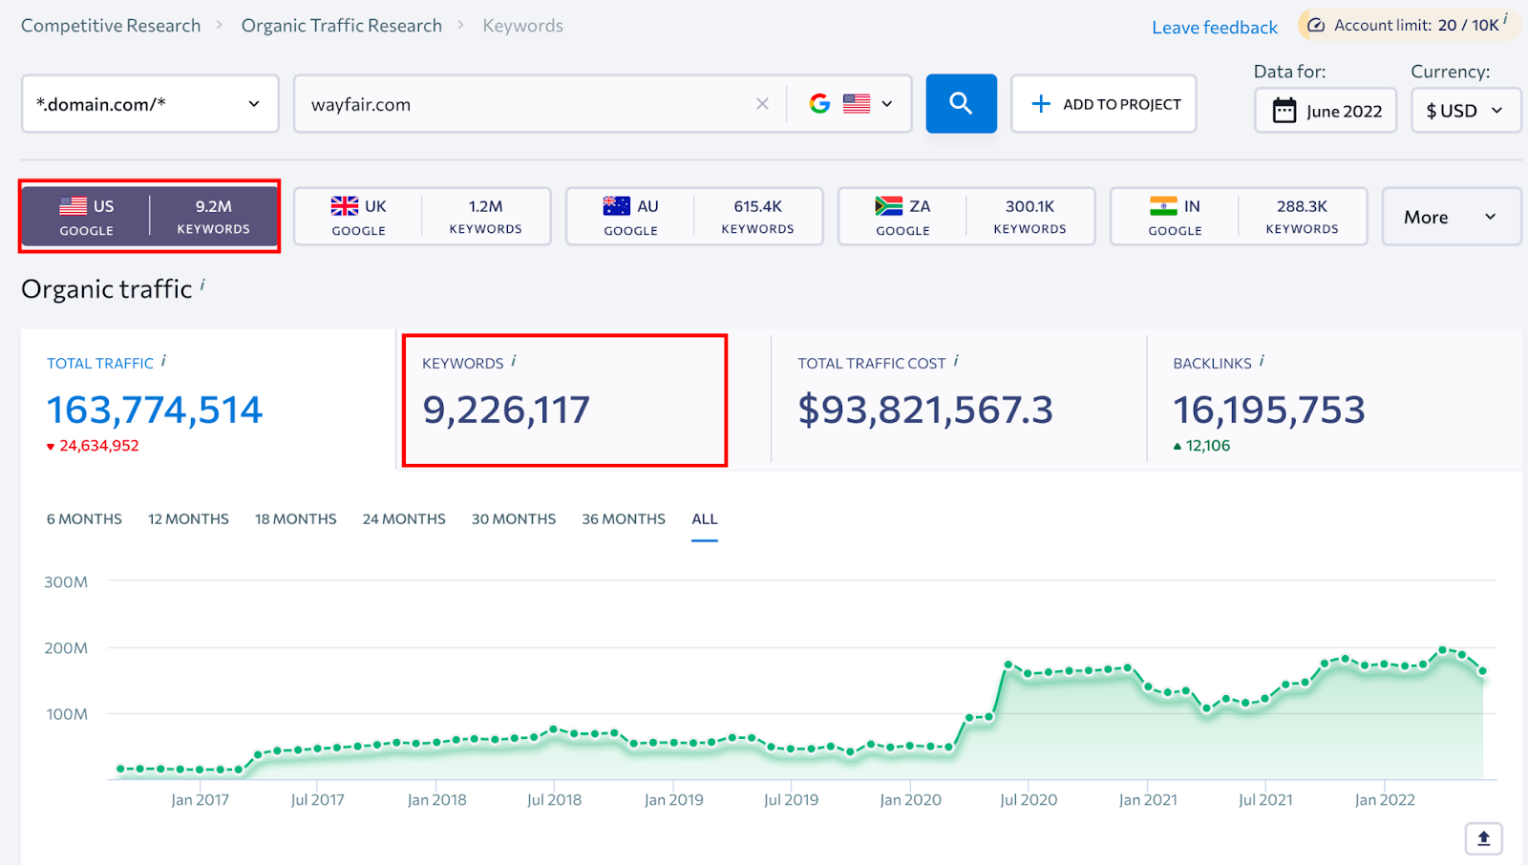Open the June 2022 date picker

pos(1326,111)
